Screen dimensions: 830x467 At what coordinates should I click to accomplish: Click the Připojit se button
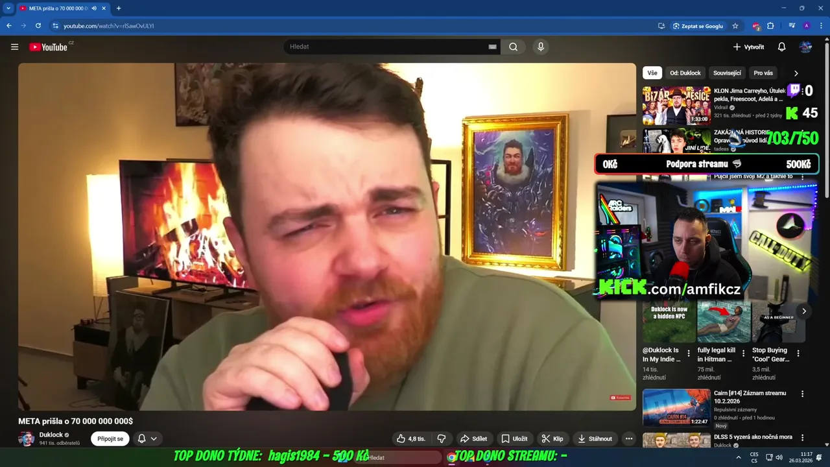[x=110, y=438]
